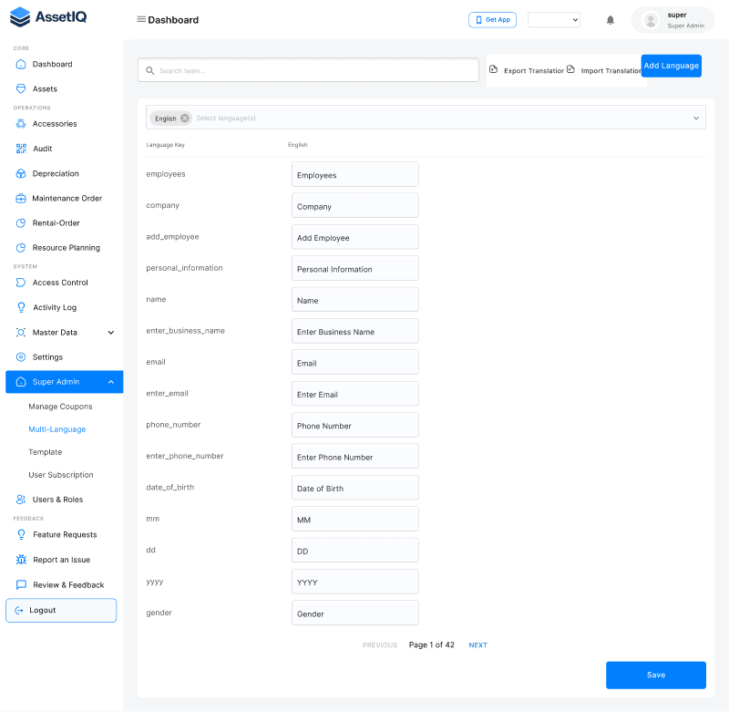The width and height of the screenshot is (729, 712).
Task: Edit the Enter Email translation field
Action: click(354, 394)
